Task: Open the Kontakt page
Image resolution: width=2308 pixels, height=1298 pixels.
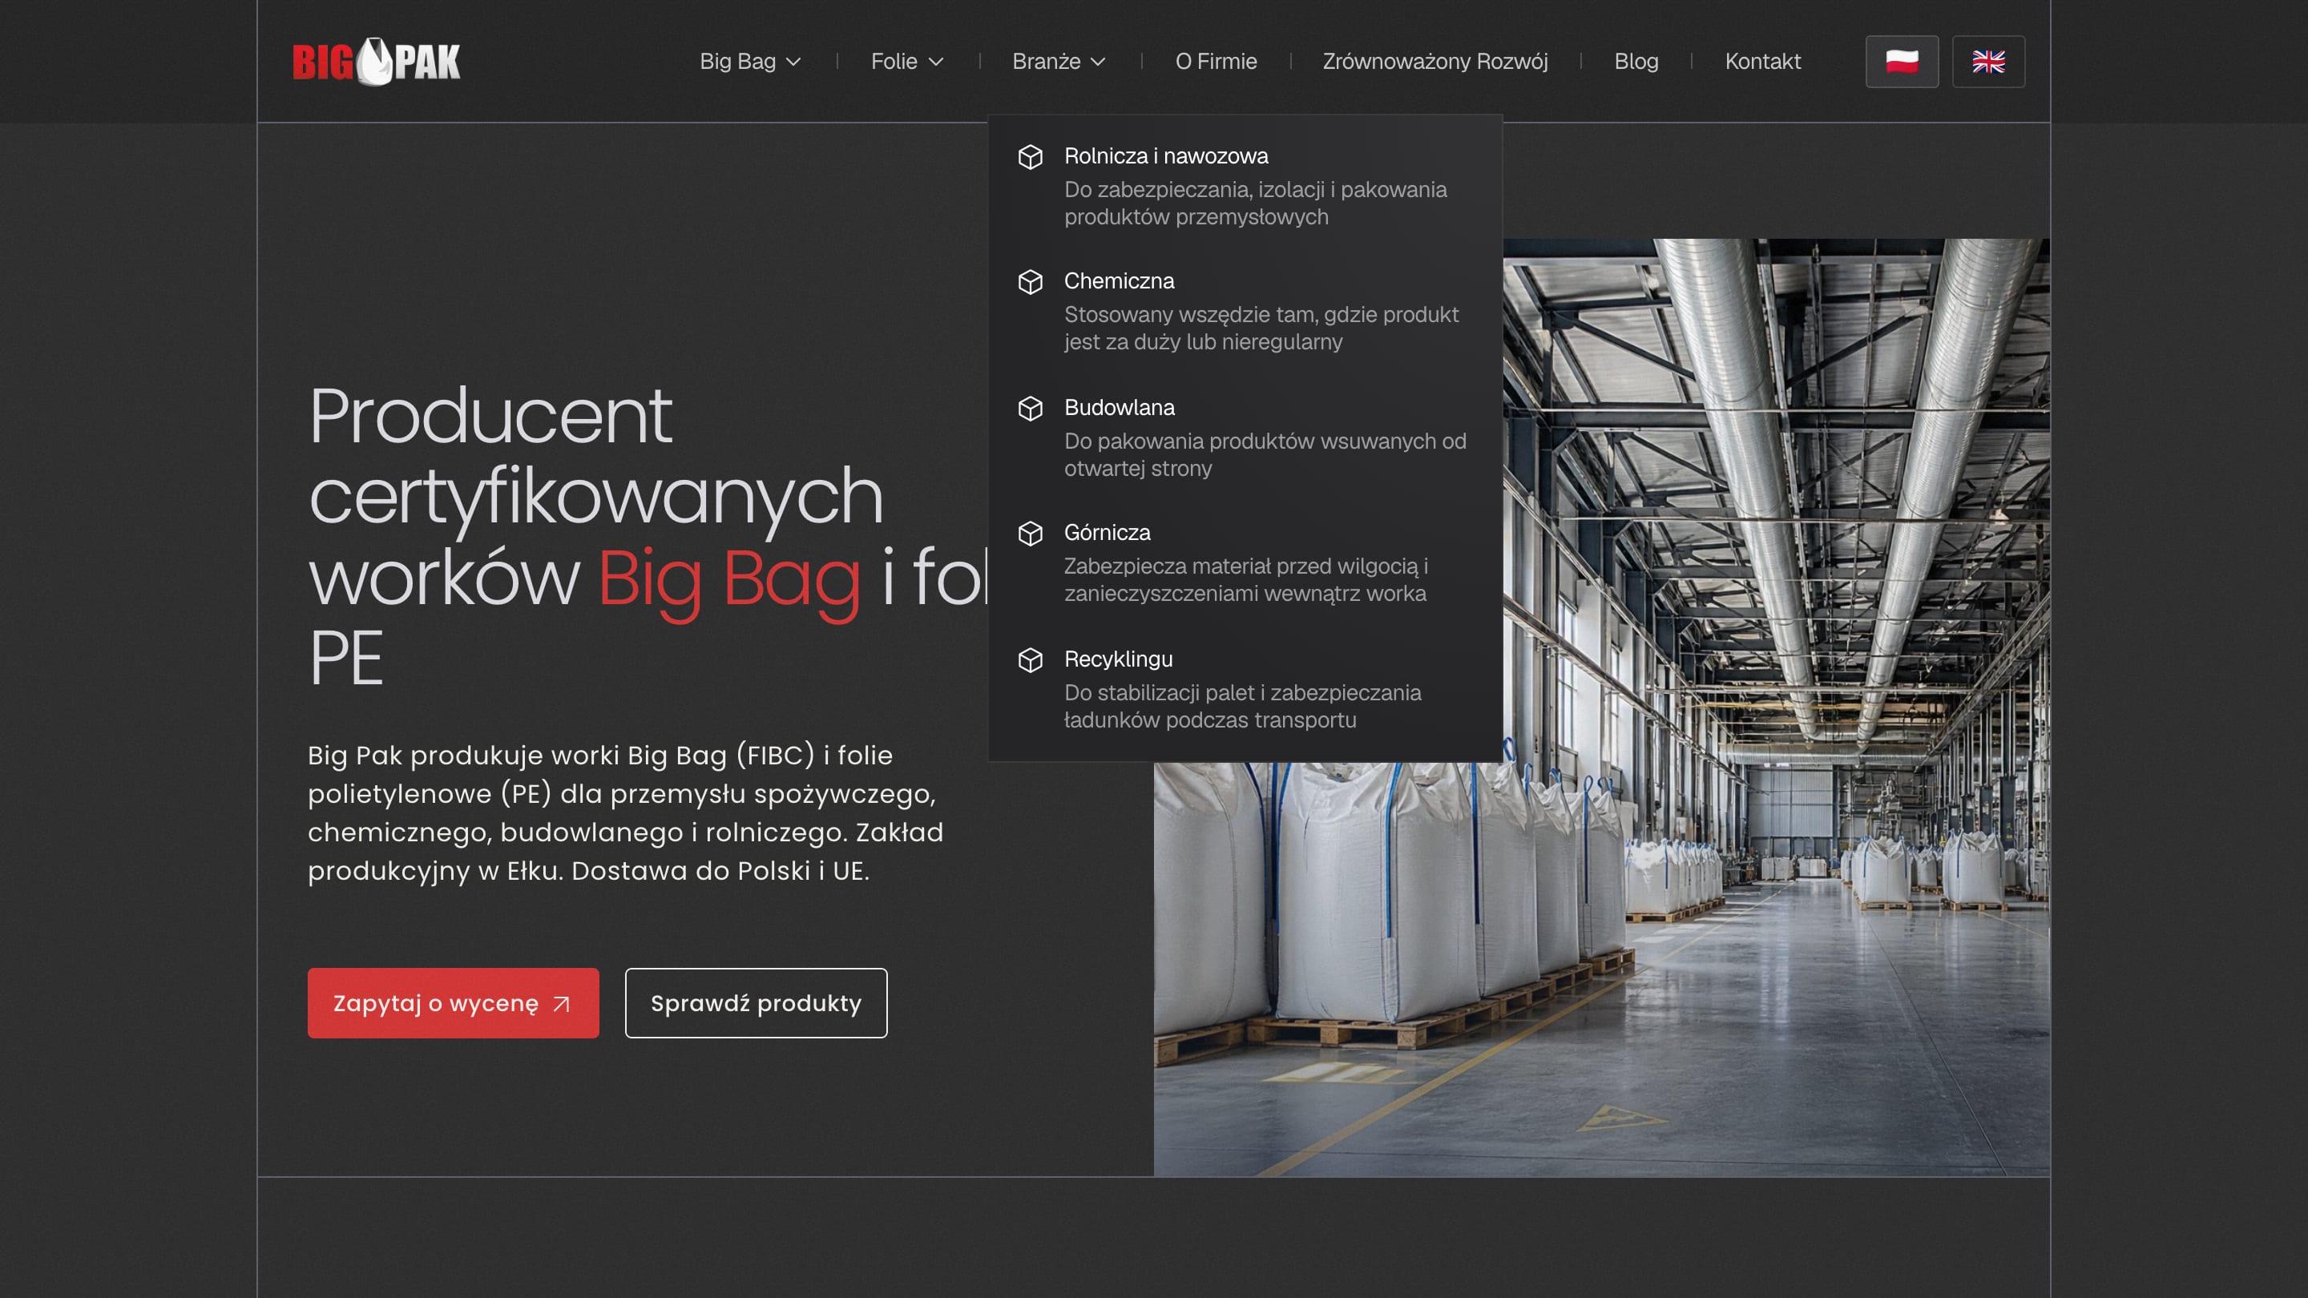Action: [x=1762, y=62]
